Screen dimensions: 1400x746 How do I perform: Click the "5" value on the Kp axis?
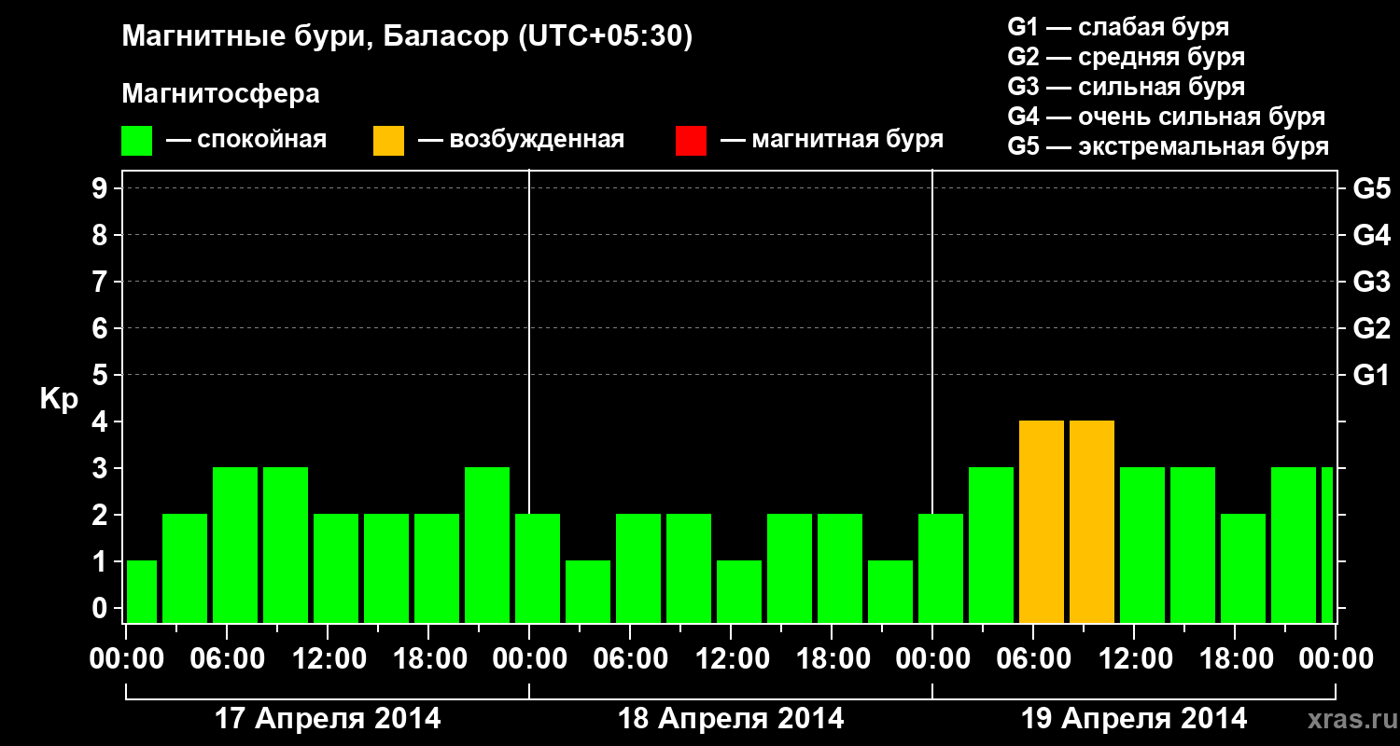tap(102, 375)
